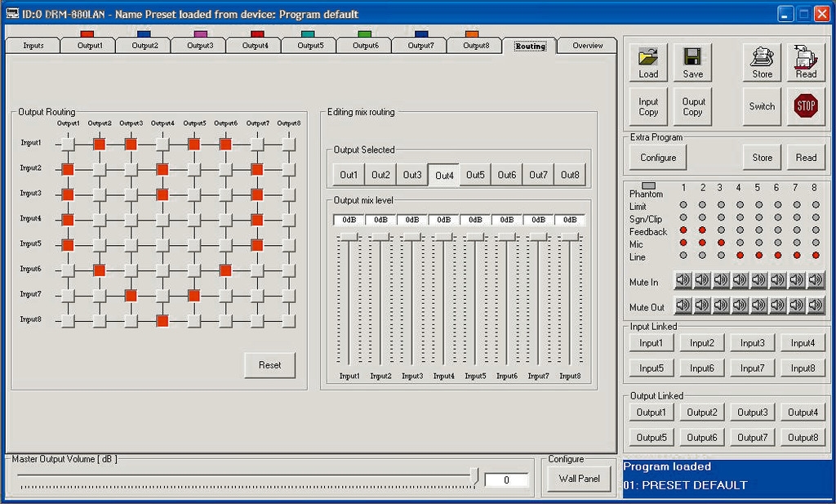
Task: Link Output7 in Output Linked
Action: [752, 437]
